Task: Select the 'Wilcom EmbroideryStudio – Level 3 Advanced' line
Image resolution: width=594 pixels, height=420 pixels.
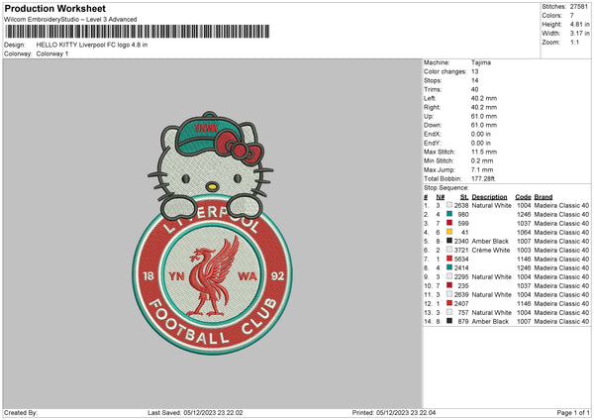Action: 70,20
